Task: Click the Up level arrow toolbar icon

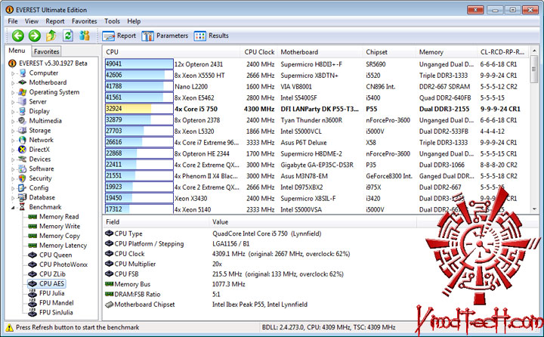Action: 51,36
